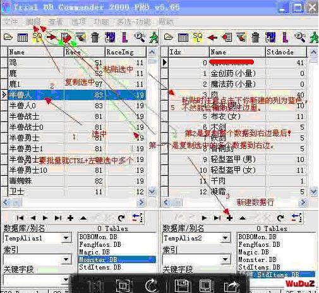The height and width of the screenshot is (293, 319).
Task: Click the refresh icon in left navigator
Action: (121, 218)
